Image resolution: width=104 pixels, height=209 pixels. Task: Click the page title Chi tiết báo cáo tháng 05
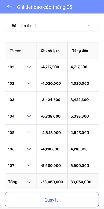click(x=45, y=7)
